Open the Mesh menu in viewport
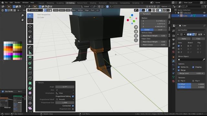The width and height of the screenshot is (207, 116). (x=74, y=10)
